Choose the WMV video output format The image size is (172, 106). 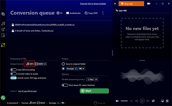click(39, 64)
